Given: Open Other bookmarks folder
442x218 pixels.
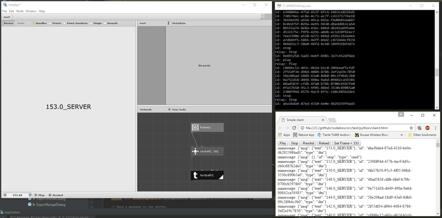Looking at the screenshot, I should pos(422,135).
